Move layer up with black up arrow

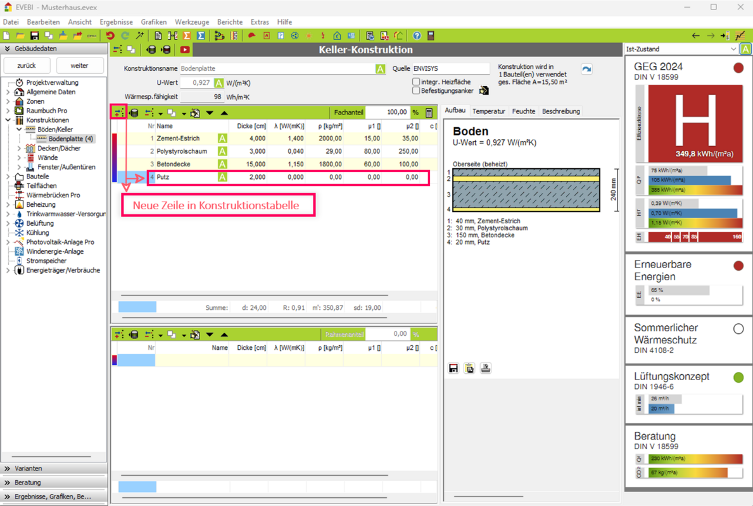(x=224, y=113)
